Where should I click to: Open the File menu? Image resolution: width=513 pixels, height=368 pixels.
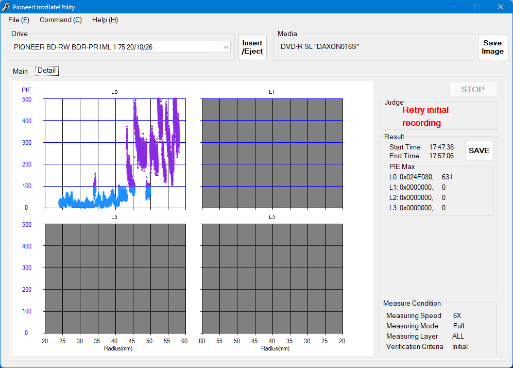pos(19,20)
